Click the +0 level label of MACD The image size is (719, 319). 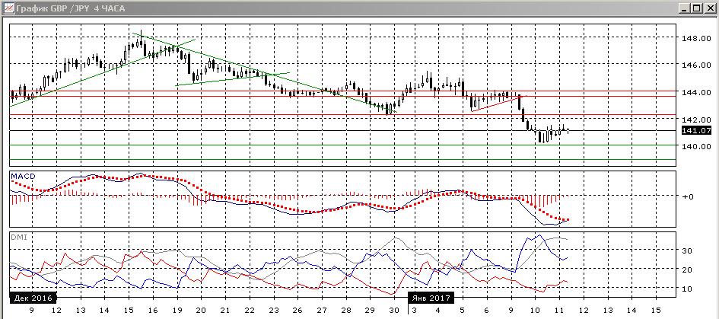click(x=688, y=196)
